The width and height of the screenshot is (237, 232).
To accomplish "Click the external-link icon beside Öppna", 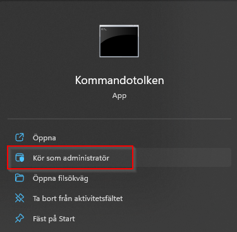I will coord(20,137).
